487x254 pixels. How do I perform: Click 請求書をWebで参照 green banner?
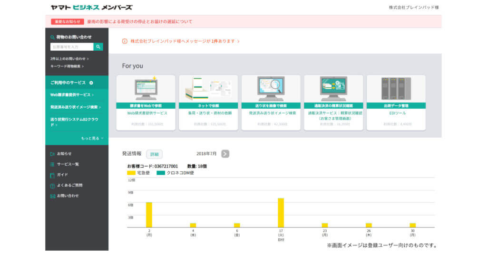pyautogui.click(x=146, y=106)
